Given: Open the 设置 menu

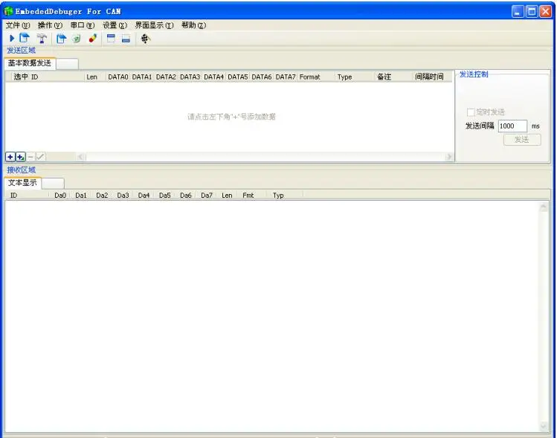Looking at the screenshot, I should pyautogui.click(x=115, y=25).
